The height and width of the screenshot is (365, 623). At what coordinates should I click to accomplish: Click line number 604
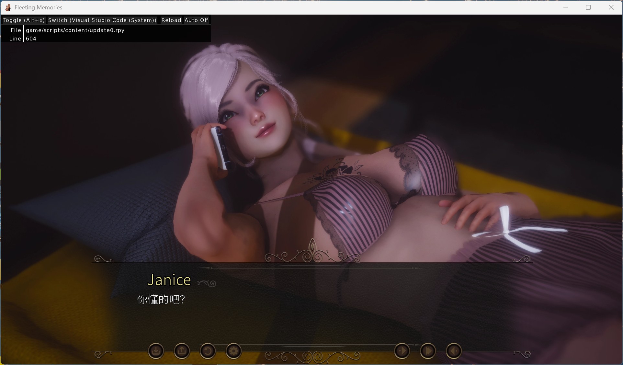[x=31, y=39]
